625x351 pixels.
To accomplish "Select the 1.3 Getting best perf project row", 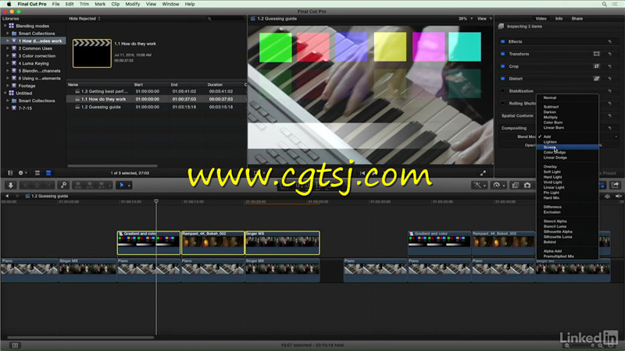I will (156, 91).
